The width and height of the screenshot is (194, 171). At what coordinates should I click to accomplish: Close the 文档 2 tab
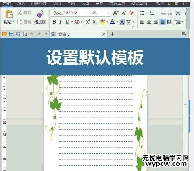coord(104,34)
